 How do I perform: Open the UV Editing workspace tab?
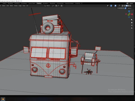pyautogui.click(x=24, y=3)
